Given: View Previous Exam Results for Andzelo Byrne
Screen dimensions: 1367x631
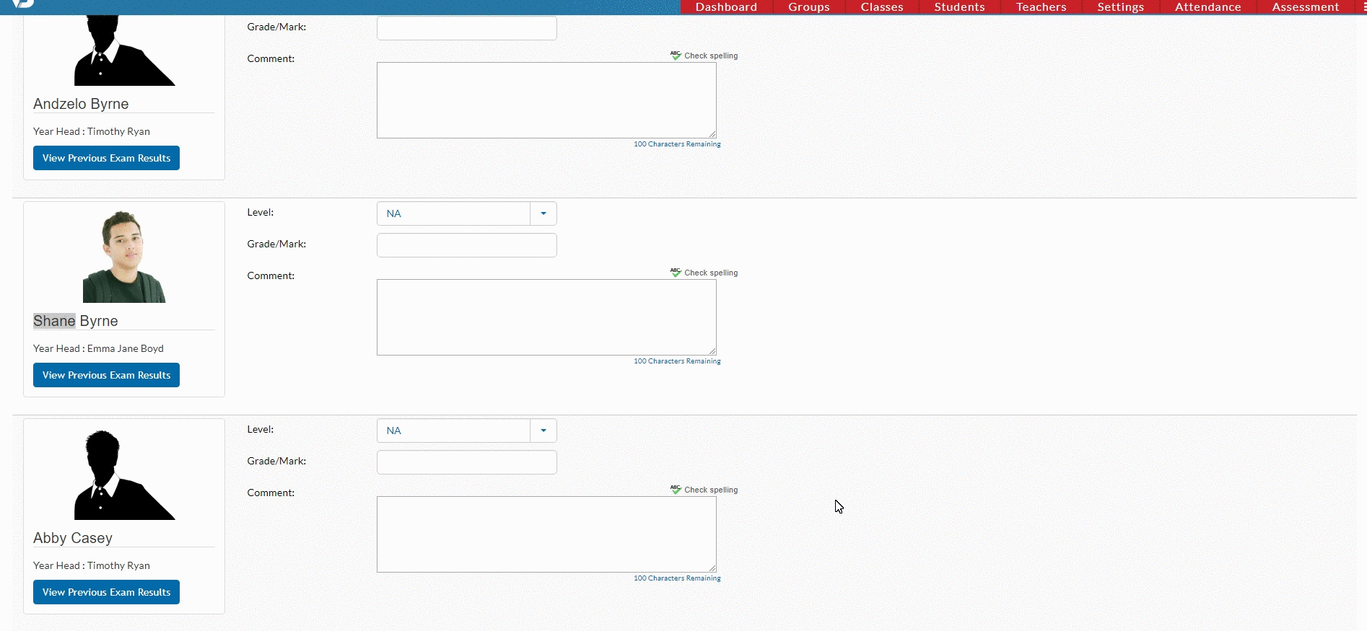Looking at the screenshot, I should 106,158.
